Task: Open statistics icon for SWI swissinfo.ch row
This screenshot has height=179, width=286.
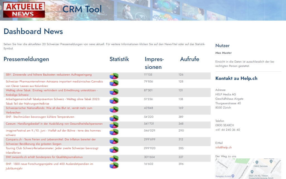Action: click(114, 158)
